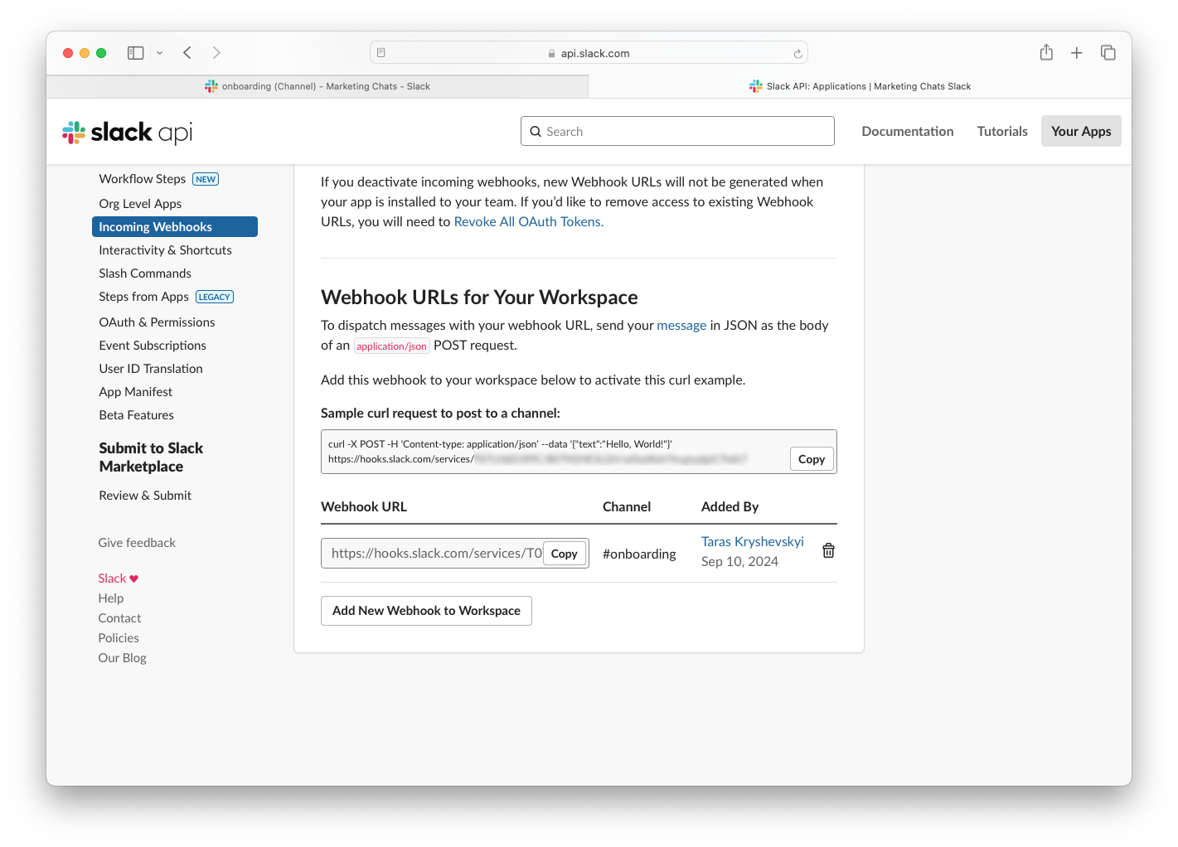Follow the Revoke All OAuth Tokens link
Image resolution: width=1178 pixels, height=847 pixels.
click(x=529, y=222)
